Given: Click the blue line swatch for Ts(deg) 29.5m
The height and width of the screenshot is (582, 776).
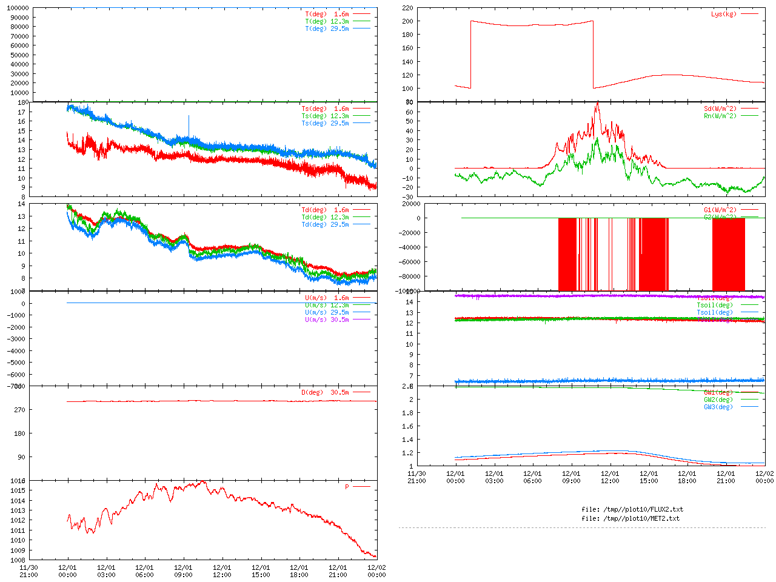Looking at the screenshot, I should [x=361, y=124].
